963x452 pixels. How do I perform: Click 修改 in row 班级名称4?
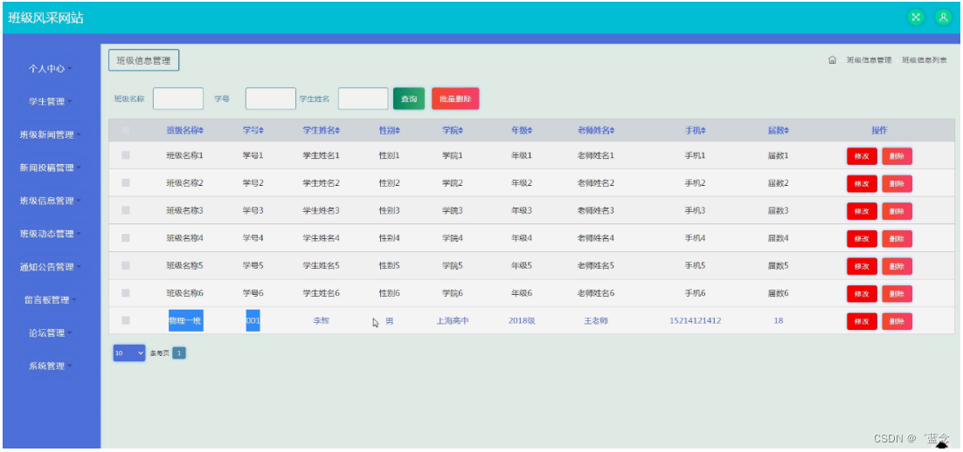click(x=862, y=239)
